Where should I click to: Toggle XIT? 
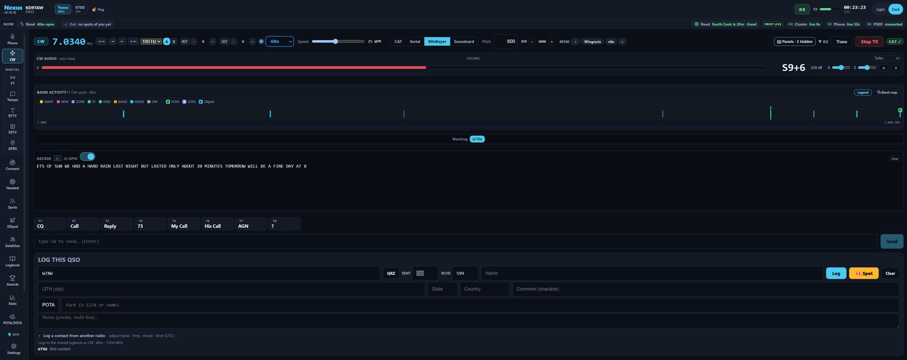(x=224, y=42)
